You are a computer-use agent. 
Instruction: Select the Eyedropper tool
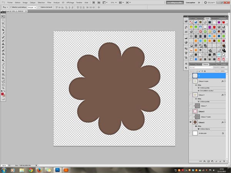coord(3,33)
